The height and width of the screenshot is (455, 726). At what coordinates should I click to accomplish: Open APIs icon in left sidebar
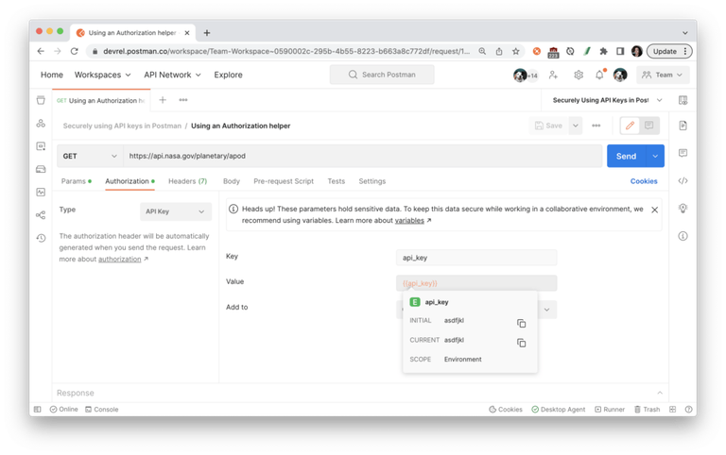pyautogui.click(x=42, y=123)
